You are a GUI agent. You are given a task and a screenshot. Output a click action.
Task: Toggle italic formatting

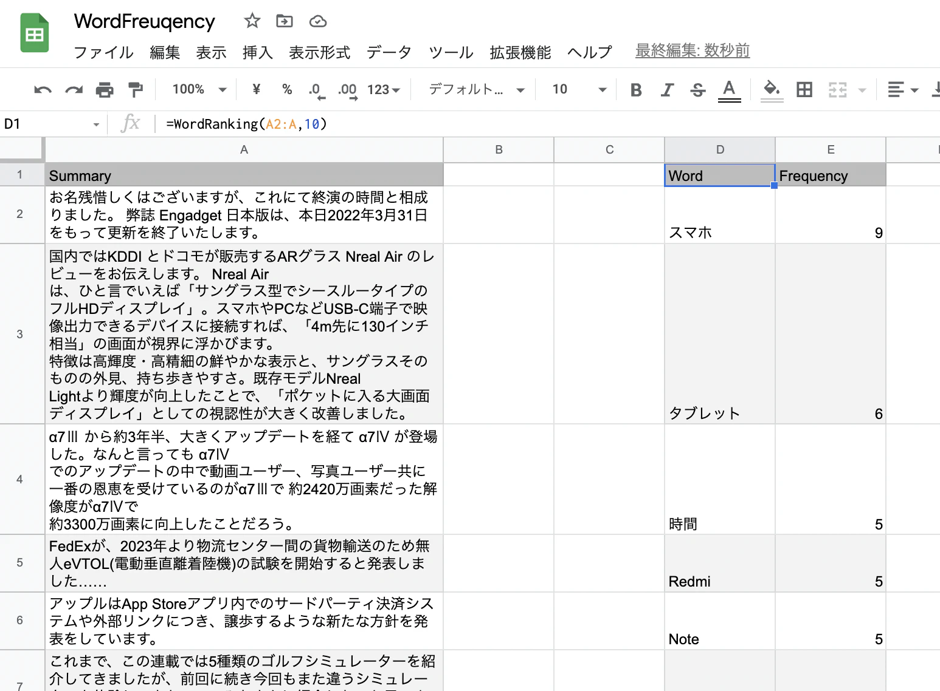pos(667,90)
